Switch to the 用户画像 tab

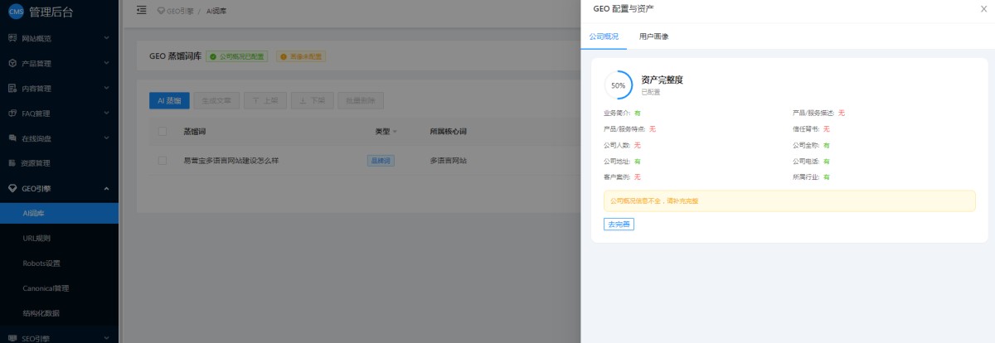pos(653,36)
